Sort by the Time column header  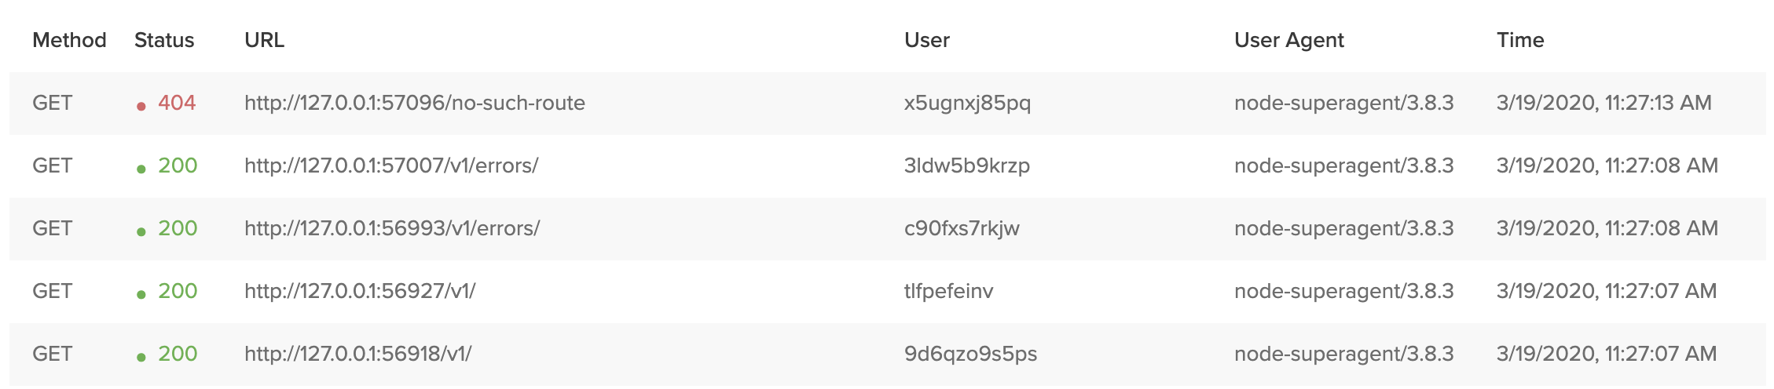pyautogui.click(x=1520, y=40)
